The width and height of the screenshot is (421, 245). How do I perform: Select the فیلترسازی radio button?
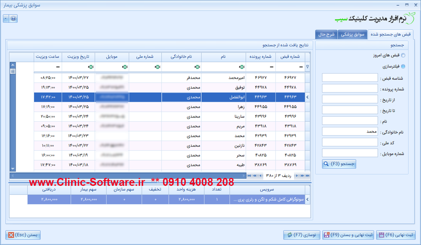[403, 67]
